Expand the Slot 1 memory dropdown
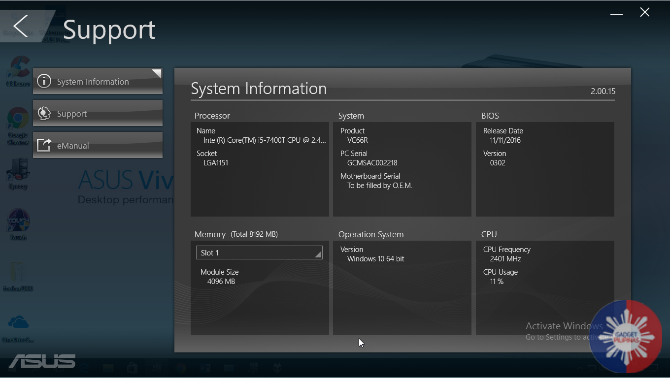The width and height of the screenshot is (670, 378). [259, 252]
